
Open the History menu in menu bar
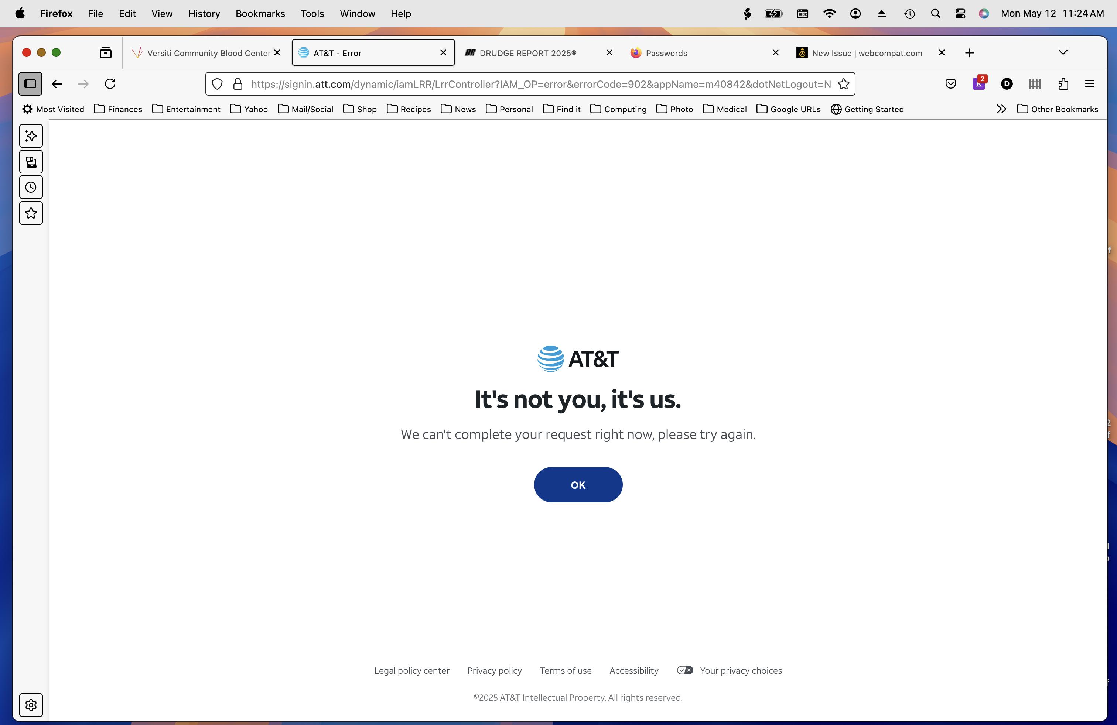coord(204,13)
